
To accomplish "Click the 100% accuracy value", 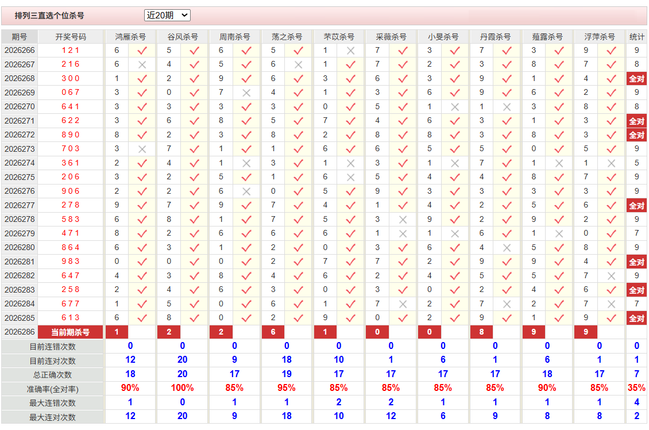I will 183,388.
